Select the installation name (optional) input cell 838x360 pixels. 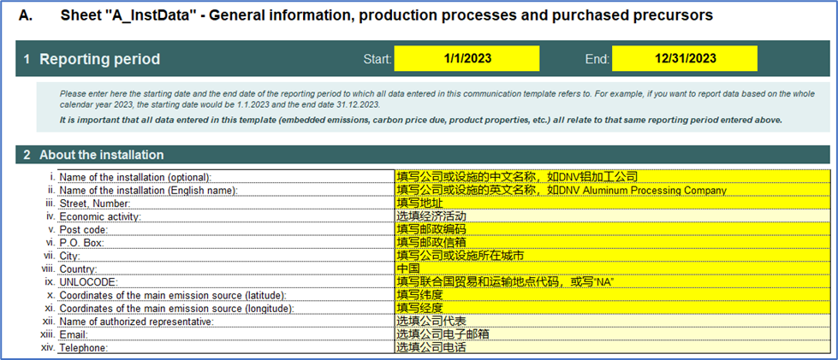tap(611, 177)
